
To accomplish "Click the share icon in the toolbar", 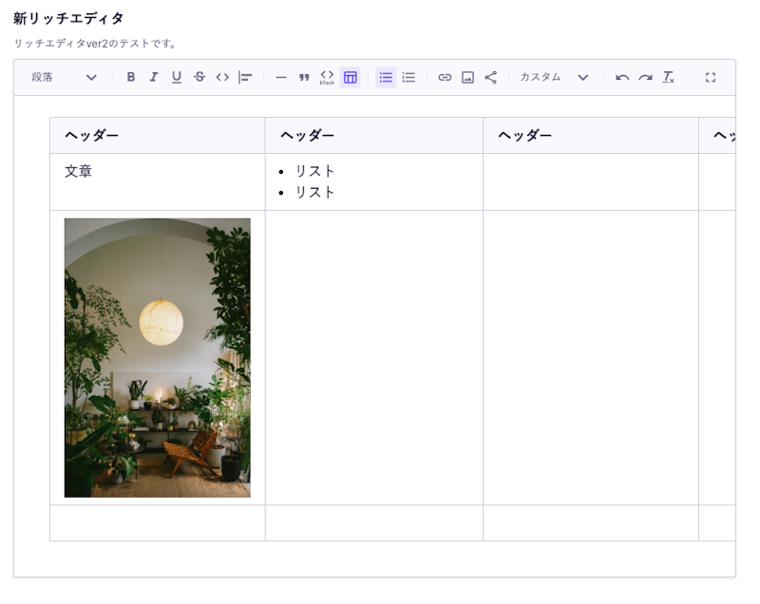I will [x=492, y=78].
